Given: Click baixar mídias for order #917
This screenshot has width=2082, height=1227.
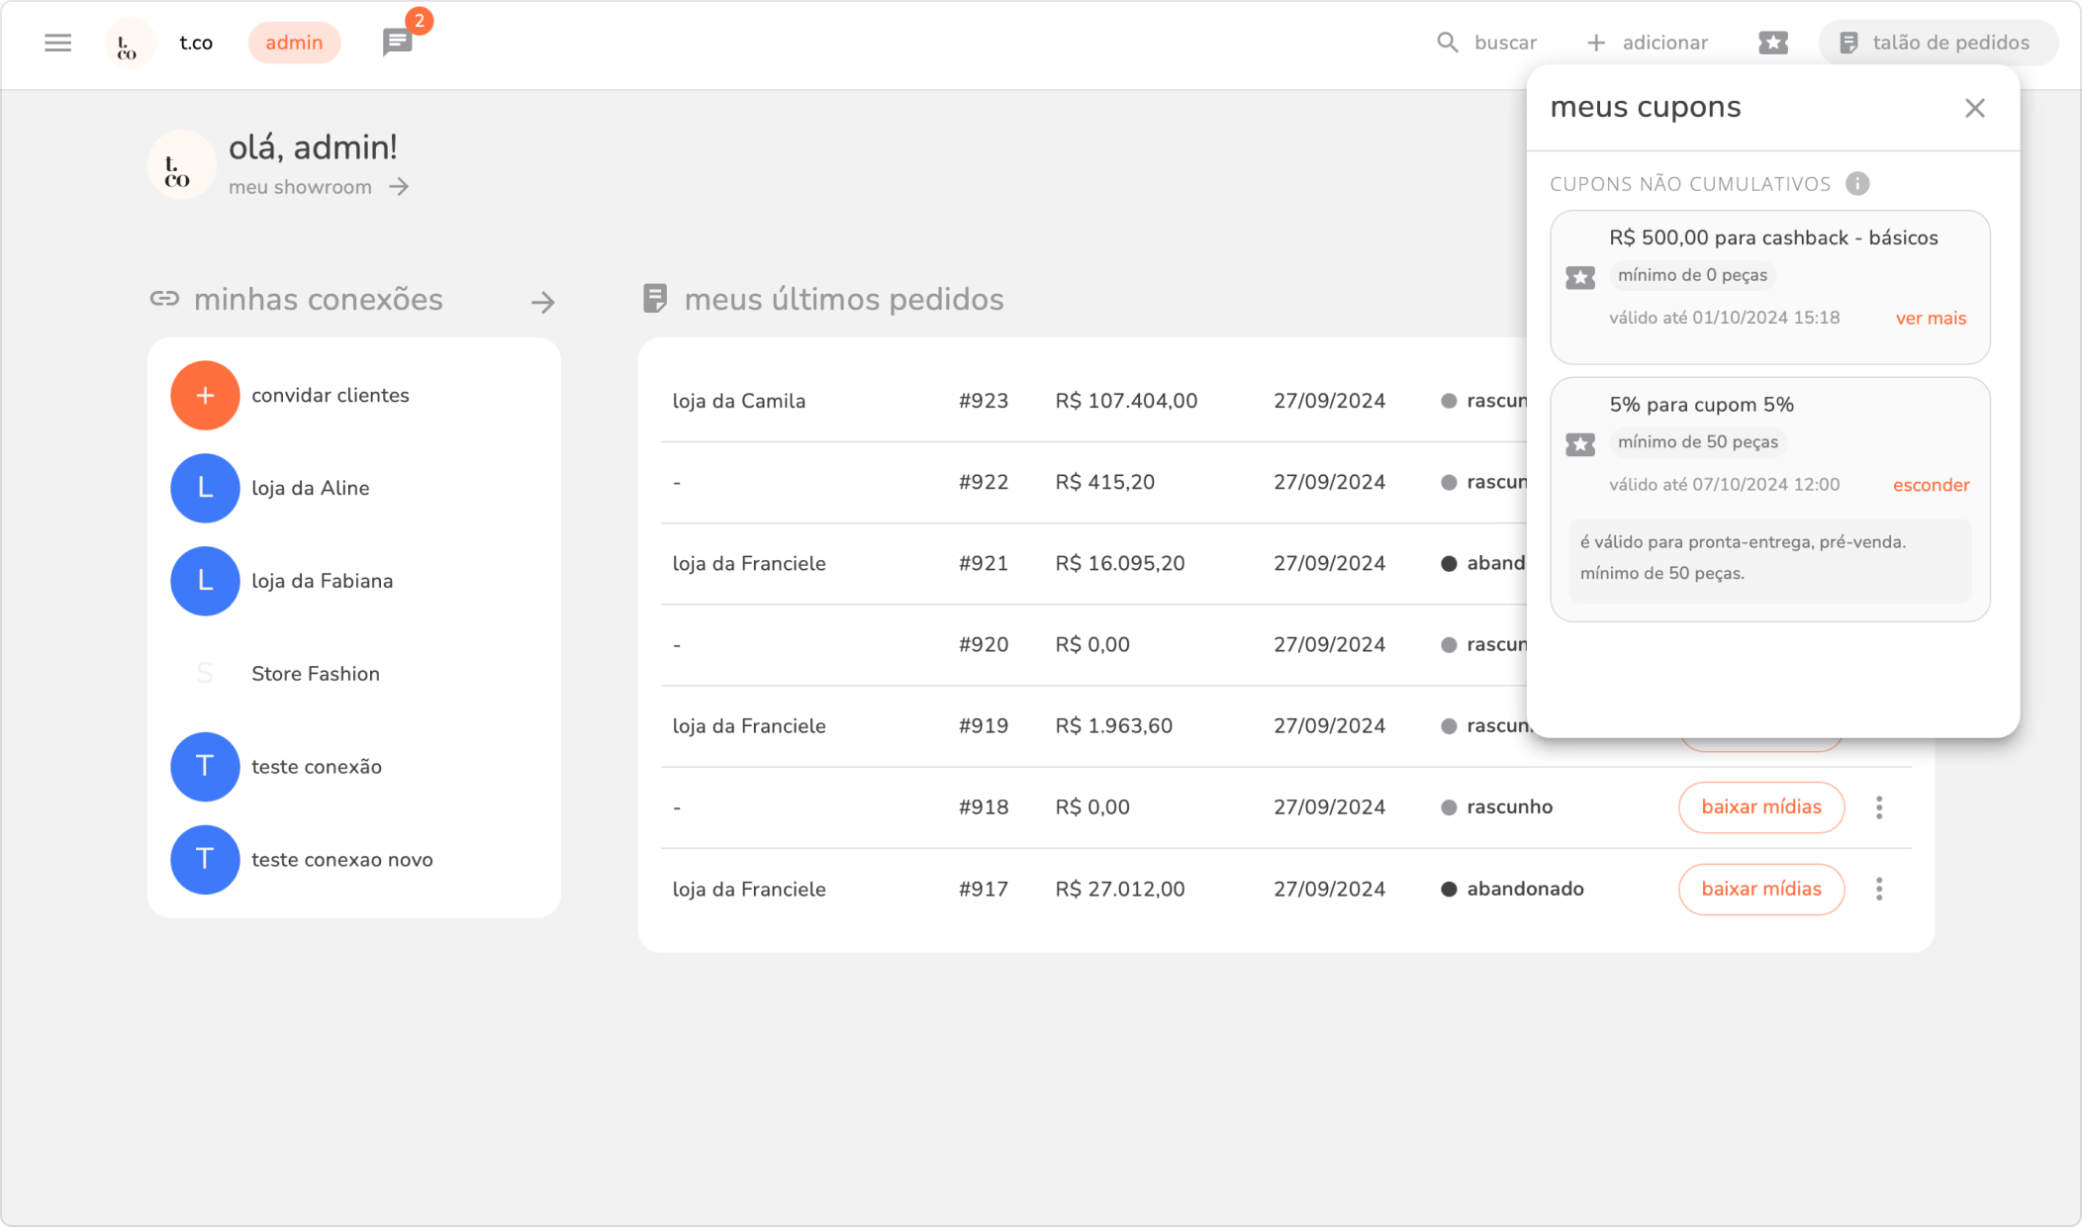Looking at the screenshot, I should [1760, 889].
